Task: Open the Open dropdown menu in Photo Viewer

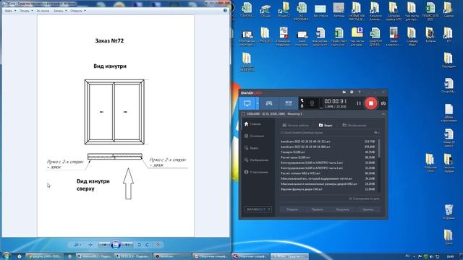Action: [78, 11]
